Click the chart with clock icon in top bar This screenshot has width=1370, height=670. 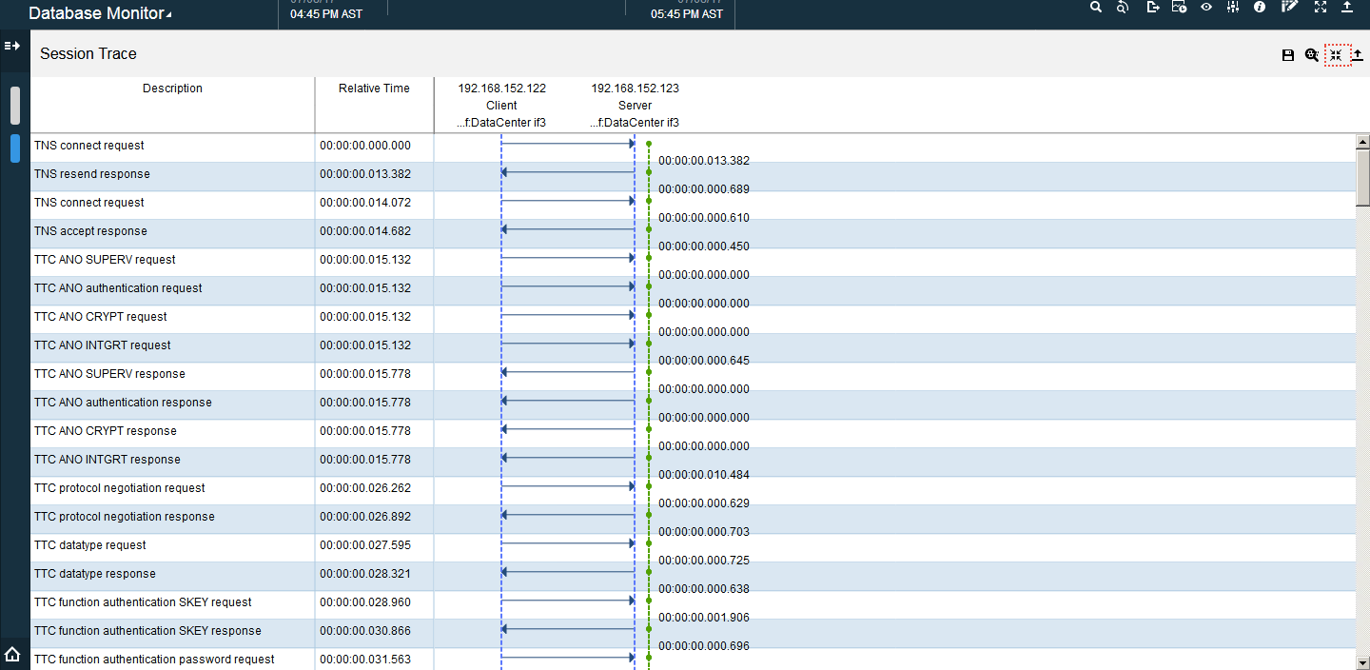[1179, 7]
